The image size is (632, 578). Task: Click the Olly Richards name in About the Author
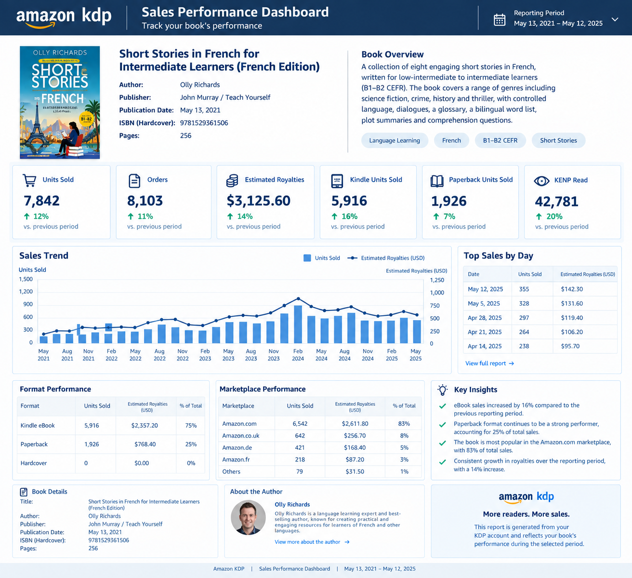(292, 505)
